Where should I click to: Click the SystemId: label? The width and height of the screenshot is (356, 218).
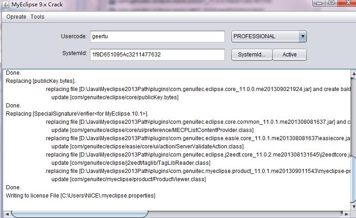75,53
